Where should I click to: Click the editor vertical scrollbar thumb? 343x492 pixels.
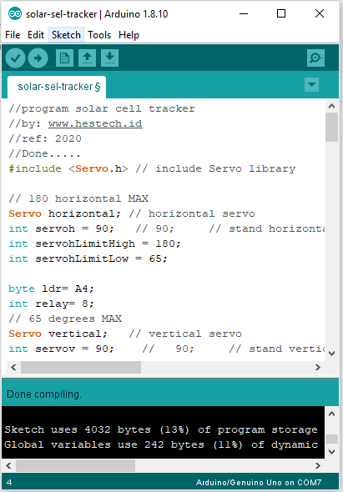pyautogui.click(x=331, y=127)
